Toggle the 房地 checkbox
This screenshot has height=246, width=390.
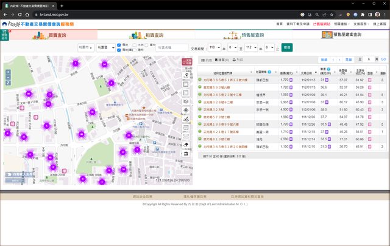119,44
